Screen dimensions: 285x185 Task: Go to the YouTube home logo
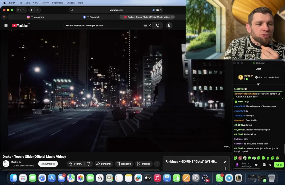coord(20,25)
